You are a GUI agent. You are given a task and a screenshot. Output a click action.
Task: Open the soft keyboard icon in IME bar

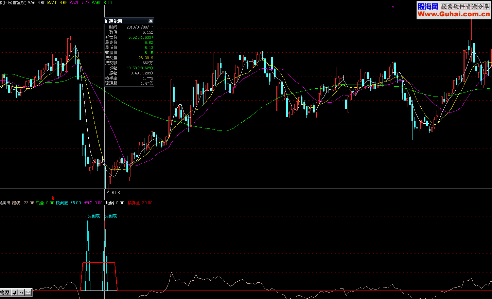[28, 293]
